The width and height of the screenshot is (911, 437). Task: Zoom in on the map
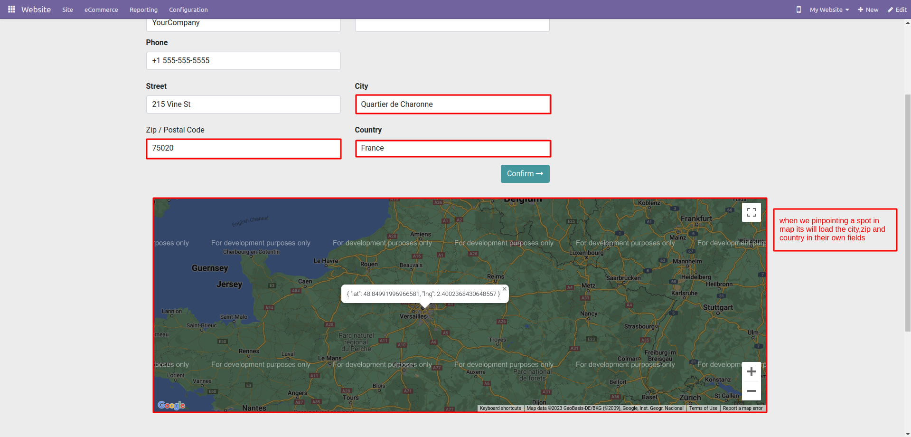(751, 371)
